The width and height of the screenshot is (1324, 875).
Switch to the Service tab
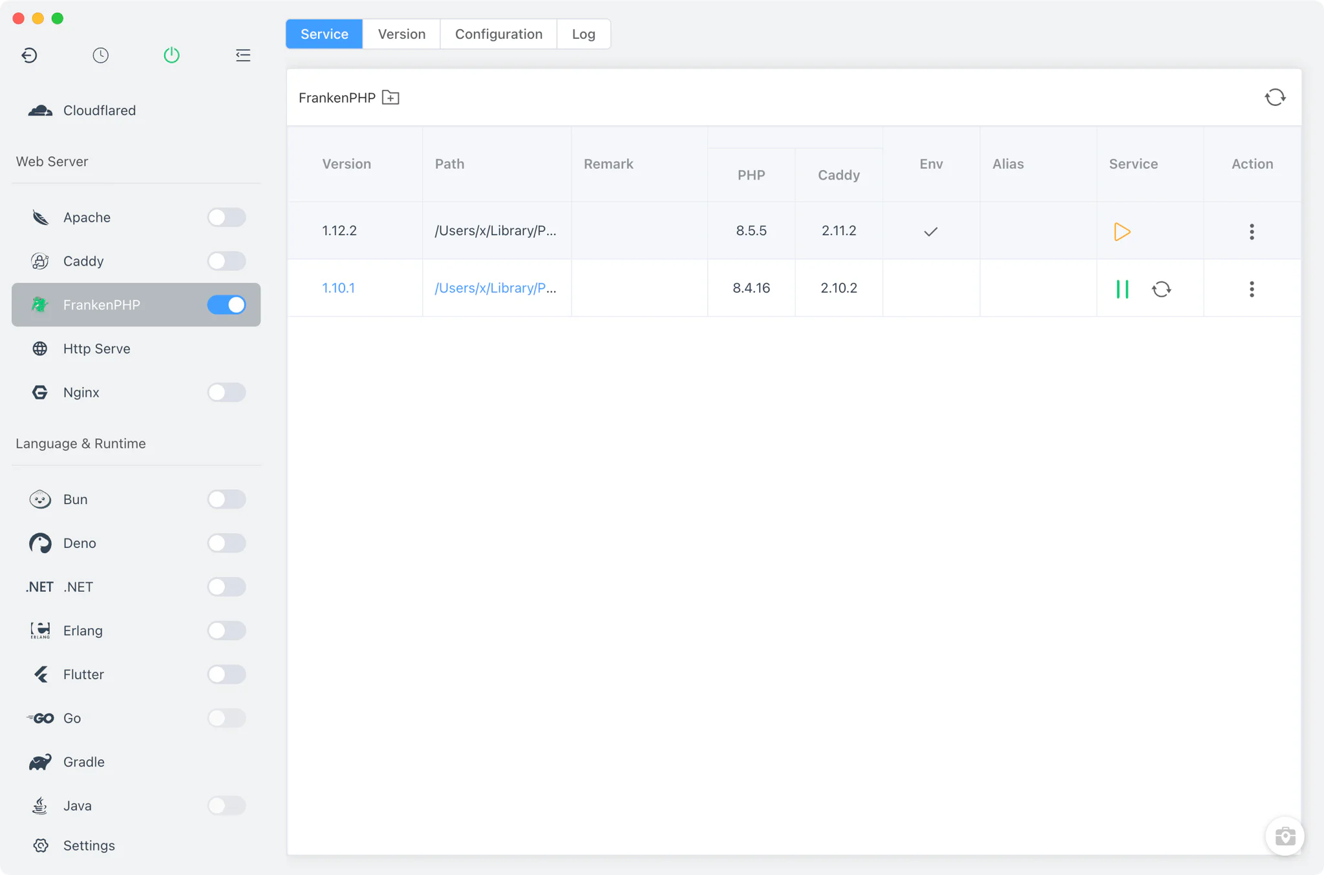click(x=325, y=34)
